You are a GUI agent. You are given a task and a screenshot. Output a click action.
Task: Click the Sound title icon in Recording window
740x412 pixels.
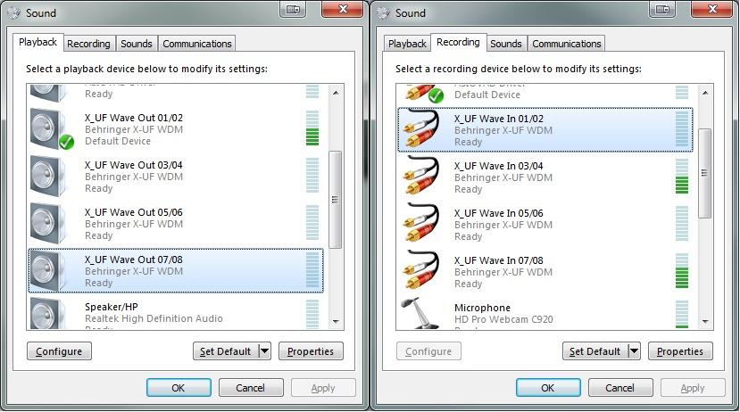coord(384,12)
